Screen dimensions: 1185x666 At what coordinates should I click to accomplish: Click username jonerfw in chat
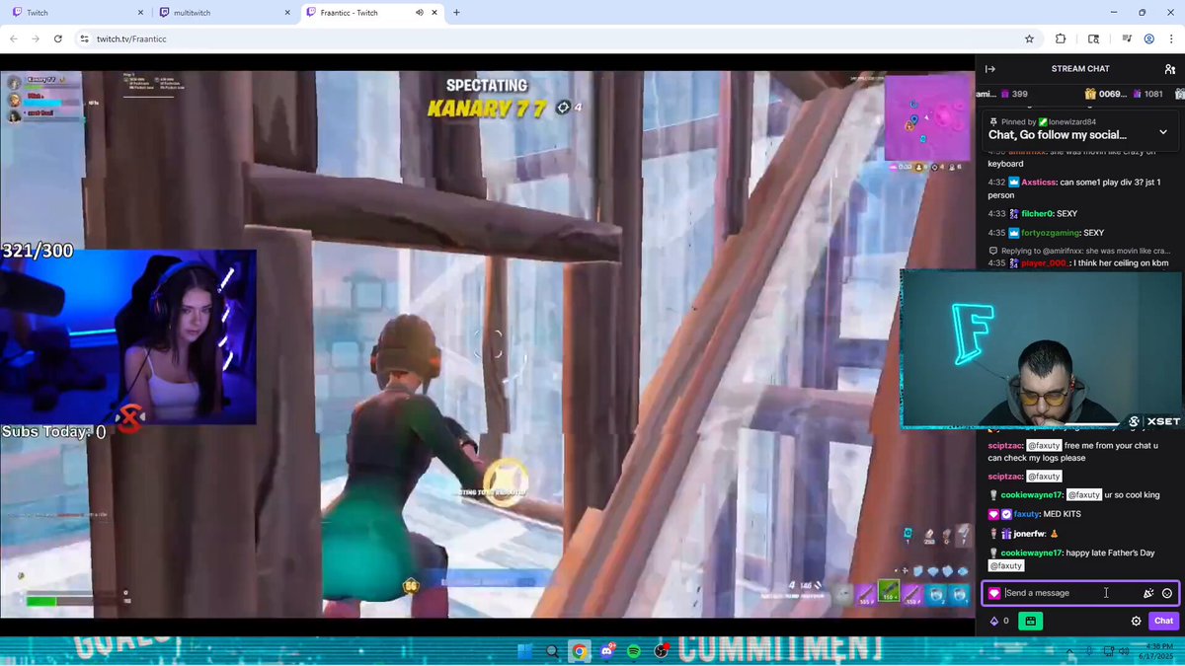coord(1028,534)
